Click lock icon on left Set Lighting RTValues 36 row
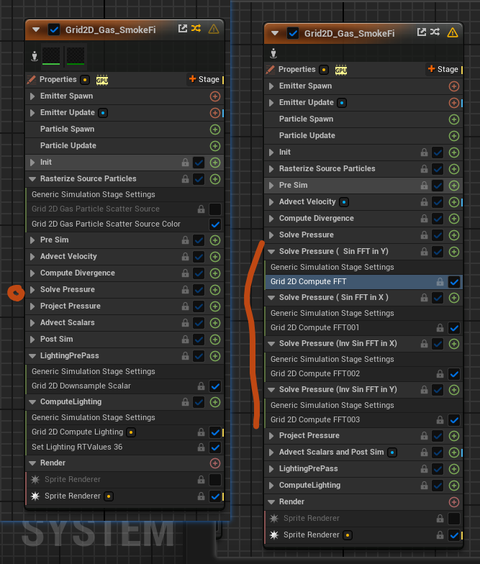This screenshot has height=564, width=480. (201, 447)
